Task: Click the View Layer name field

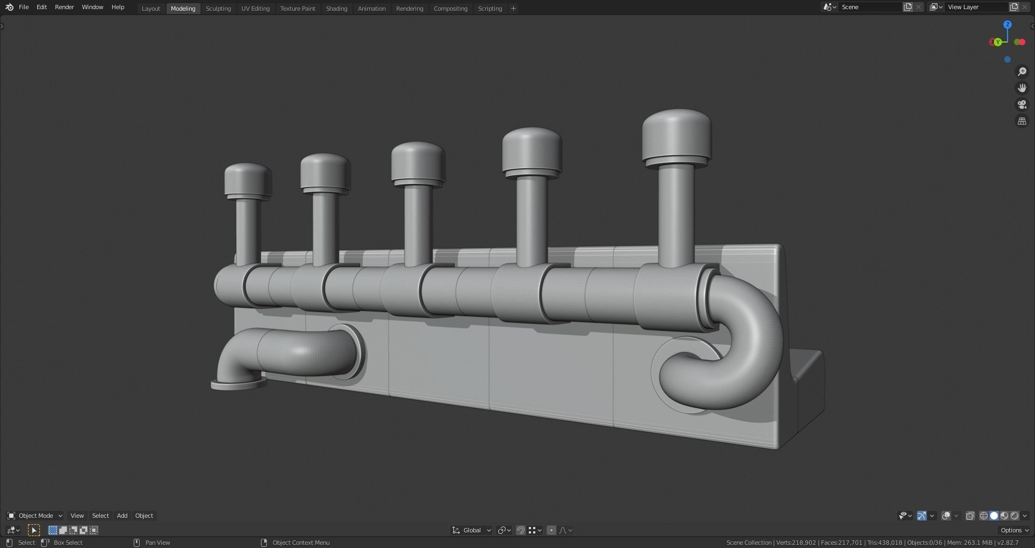Action: point(977,7)
